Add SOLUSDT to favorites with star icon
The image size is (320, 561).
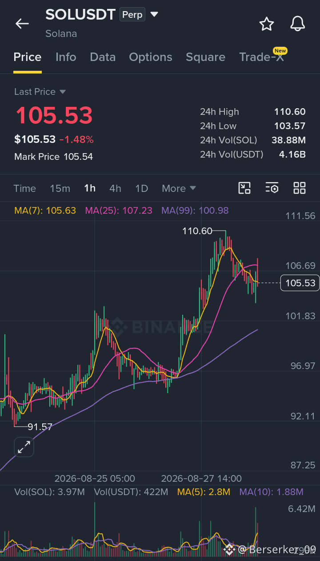pos(266,24)
